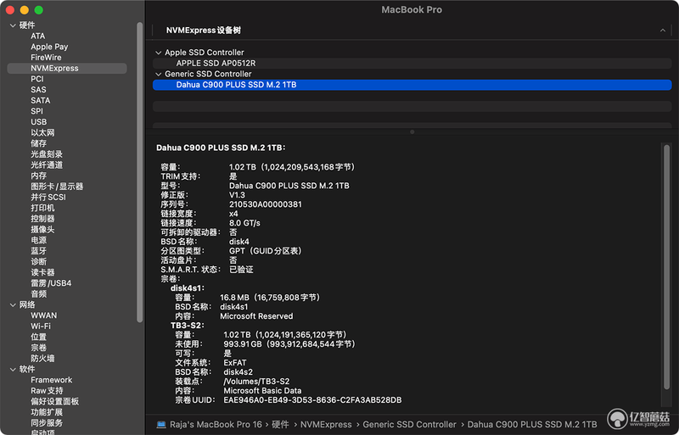
Task: Select 宗卷 under 网络
Action: (x=38, y=348)
